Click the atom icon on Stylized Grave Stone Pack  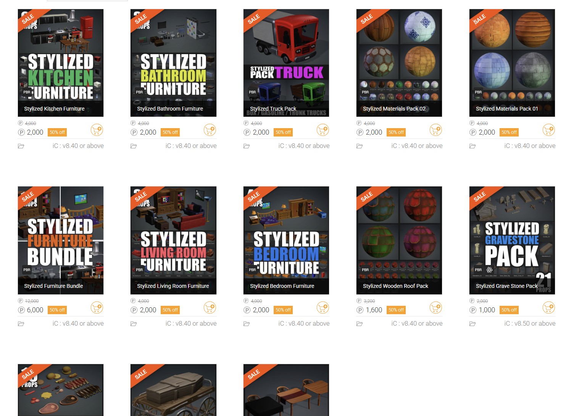pyautogui.click(x=489, y=270)
